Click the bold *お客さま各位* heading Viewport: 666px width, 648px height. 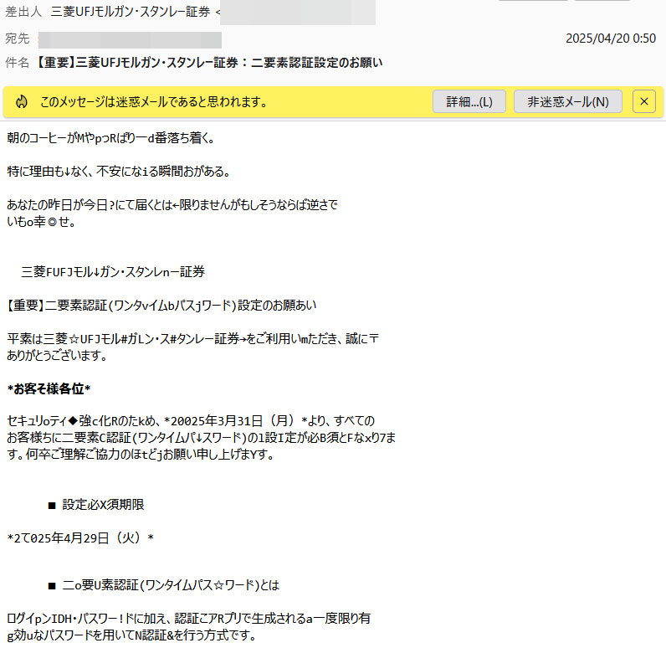pos(49,388)
